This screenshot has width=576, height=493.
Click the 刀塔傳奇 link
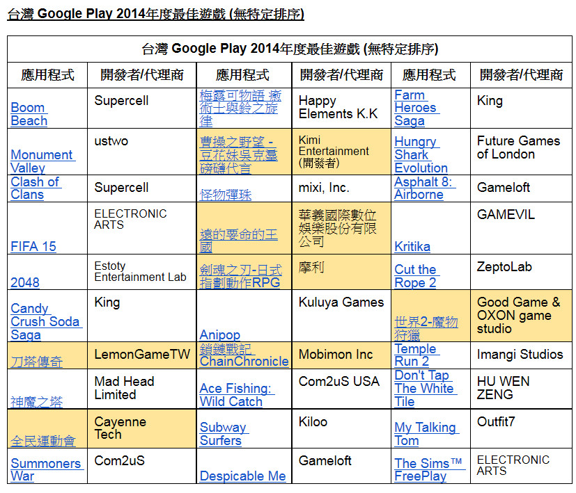pyautogui.click(x=37, y=362)
